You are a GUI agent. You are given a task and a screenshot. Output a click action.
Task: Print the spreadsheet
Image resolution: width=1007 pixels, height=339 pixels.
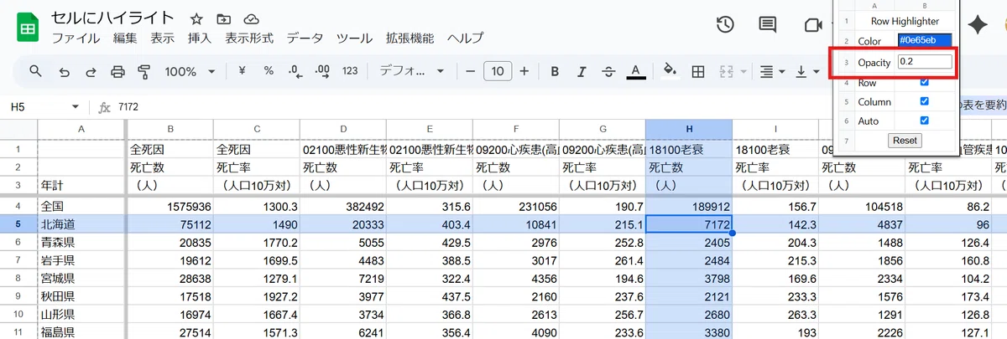117,71
